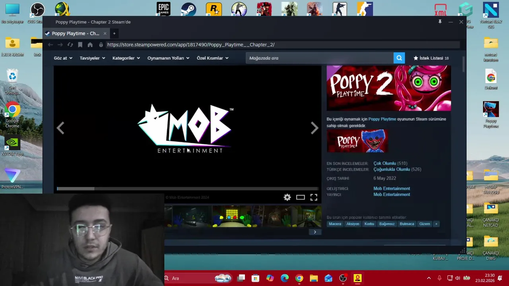Open Rockstar Games Launcher shortcut
Viewport: 509px width, 286px height.
[x=214, y=9]
